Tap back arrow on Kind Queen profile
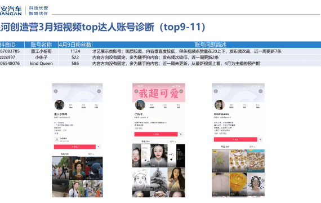Screen dimensions: 321x203 pos(216,91)
